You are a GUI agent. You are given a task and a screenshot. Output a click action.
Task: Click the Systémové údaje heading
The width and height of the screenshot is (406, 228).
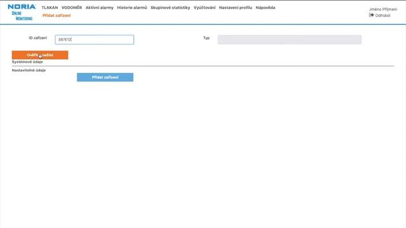(27, 62)
